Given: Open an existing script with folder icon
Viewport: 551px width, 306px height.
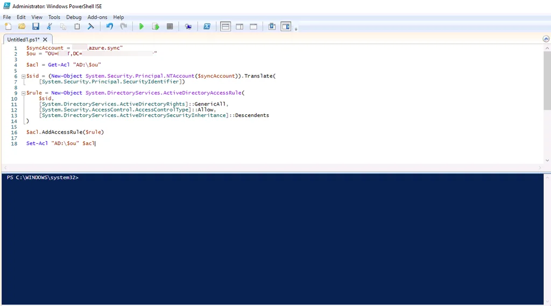Looking at the screenshot, I should pos(22,26).
